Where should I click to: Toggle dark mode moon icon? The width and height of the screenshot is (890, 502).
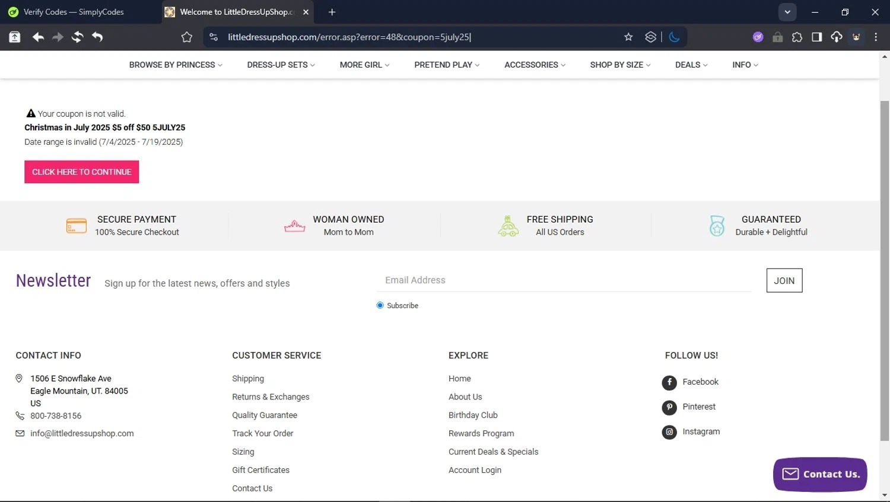(675, 37)
